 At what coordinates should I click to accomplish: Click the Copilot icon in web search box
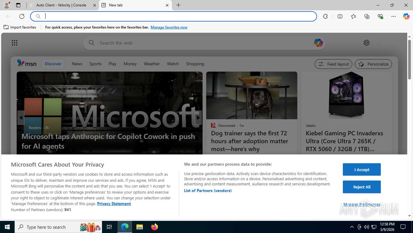click(318, 43)
